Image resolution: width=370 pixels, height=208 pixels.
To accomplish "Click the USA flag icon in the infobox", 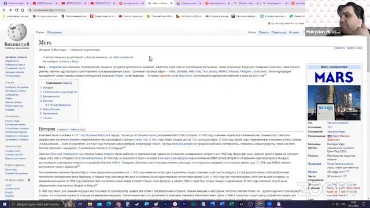I will (330, 136).
